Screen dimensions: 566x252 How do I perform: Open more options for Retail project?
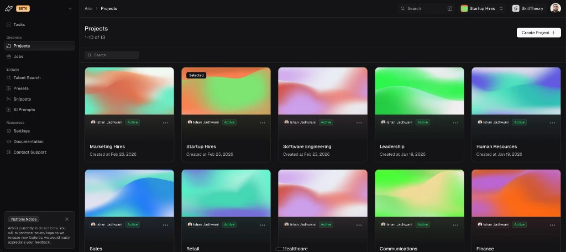point(263,225)
